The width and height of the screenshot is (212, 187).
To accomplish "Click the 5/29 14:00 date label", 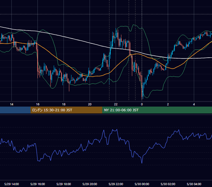I will pyautogui.click(x=12, y=184).
